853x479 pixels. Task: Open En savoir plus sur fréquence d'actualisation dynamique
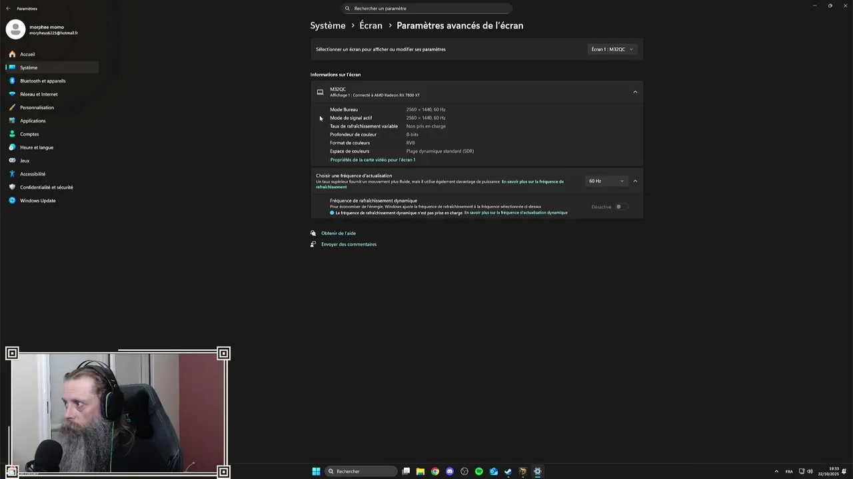coord(516,213)
